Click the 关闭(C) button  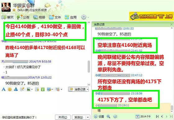click(x=63, y=117)
